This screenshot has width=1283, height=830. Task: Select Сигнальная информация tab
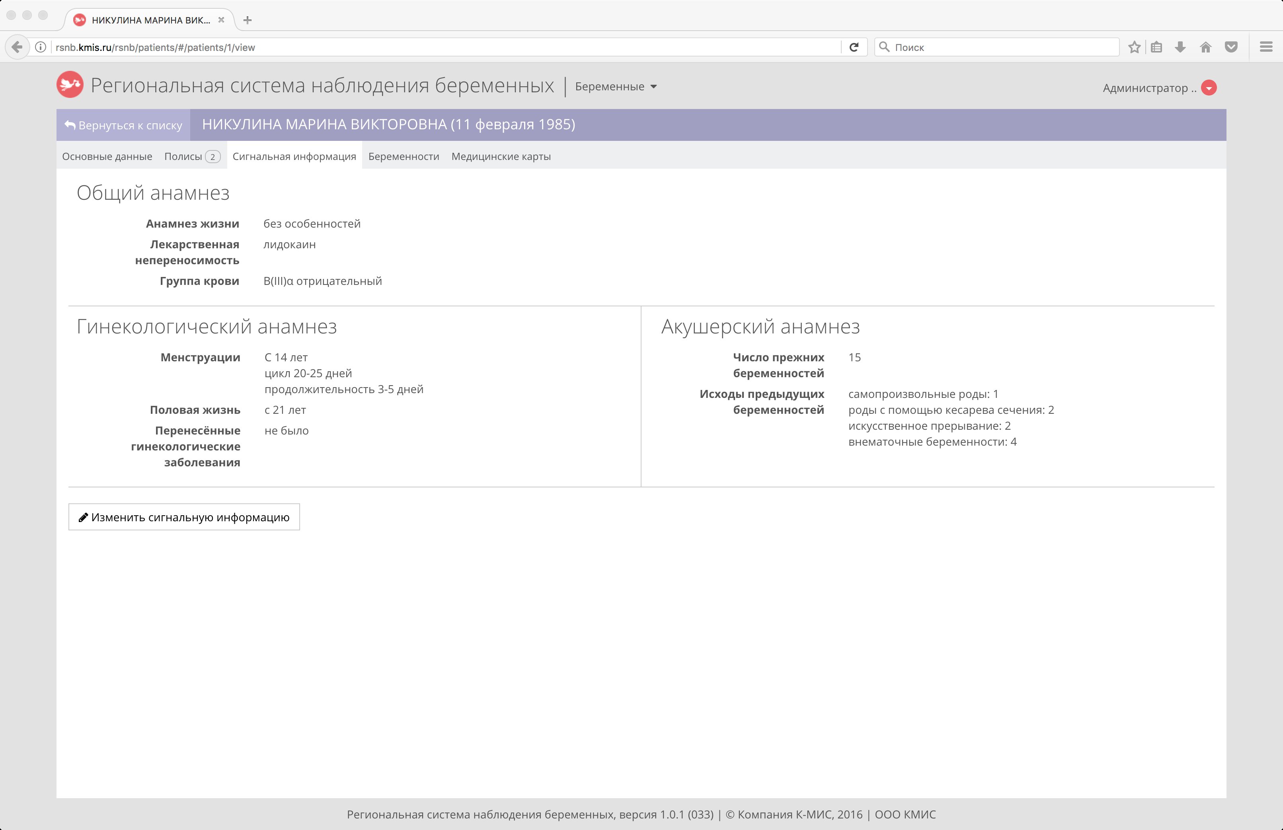point(294,156)
